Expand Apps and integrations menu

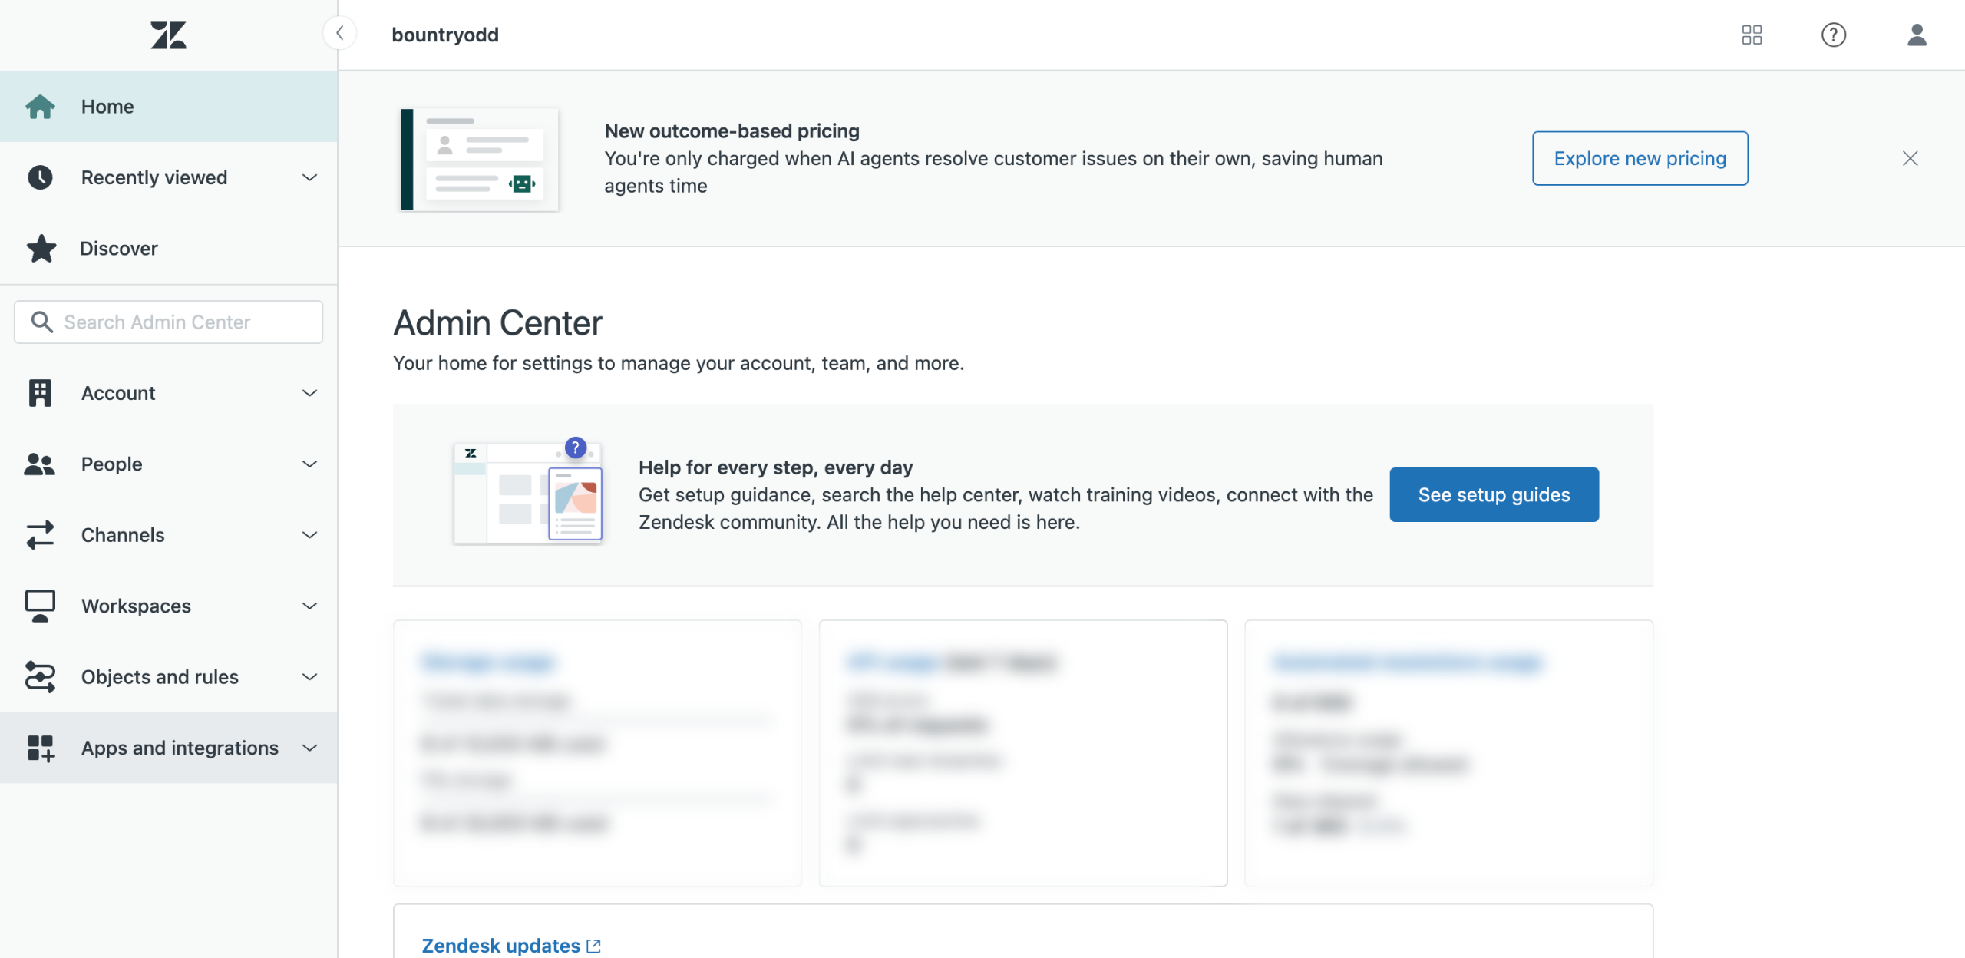309,748
